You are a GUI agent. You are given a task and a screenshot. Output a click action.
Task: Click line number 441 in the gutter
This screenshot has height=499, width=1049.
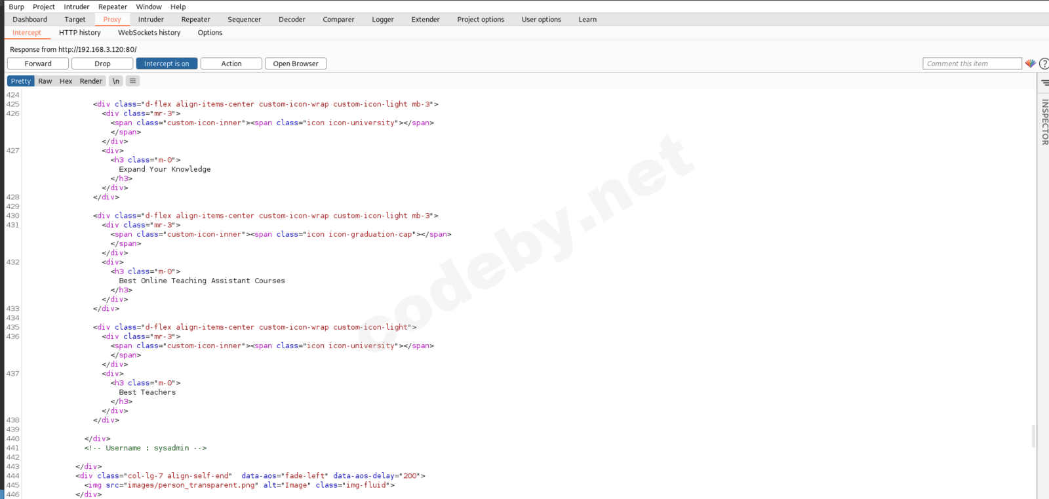[13, 449]
